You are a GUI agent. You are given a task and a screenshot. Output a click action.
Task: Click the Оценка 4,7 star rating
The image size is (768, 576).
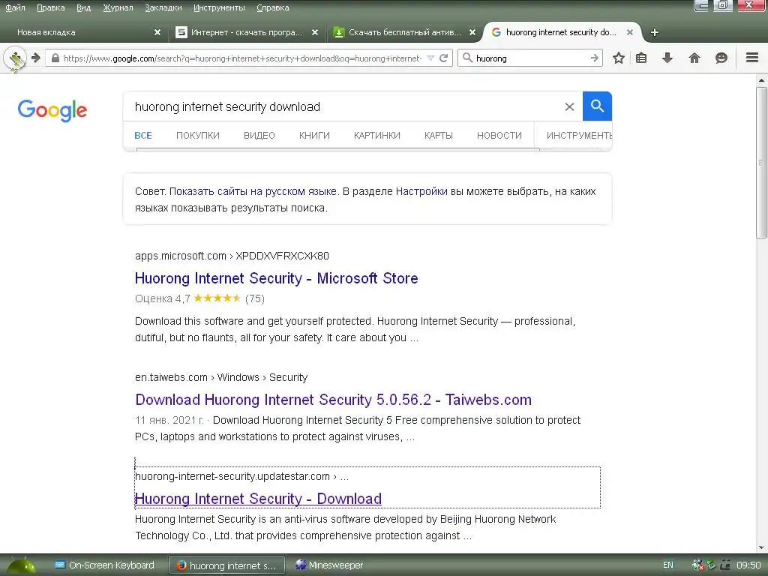coord(199,298)
